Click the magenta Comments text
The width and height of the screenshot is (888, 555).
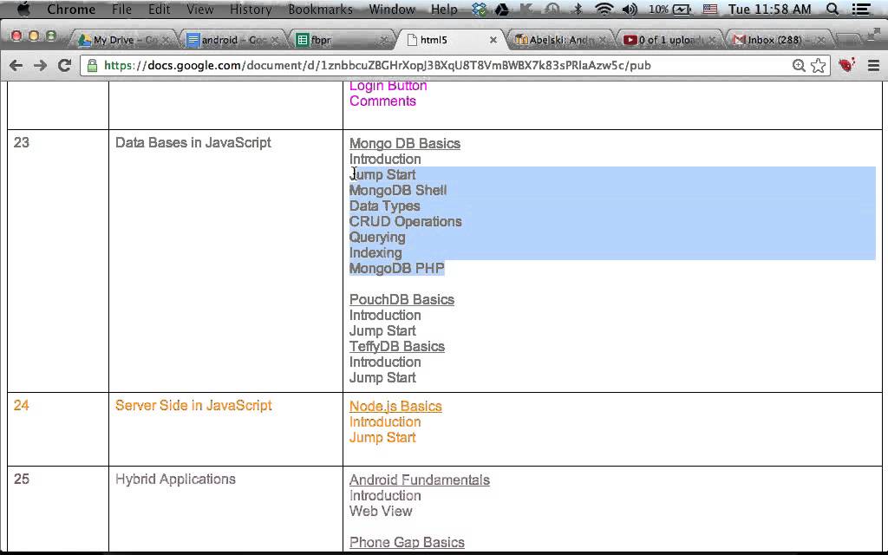pos(382,101)
